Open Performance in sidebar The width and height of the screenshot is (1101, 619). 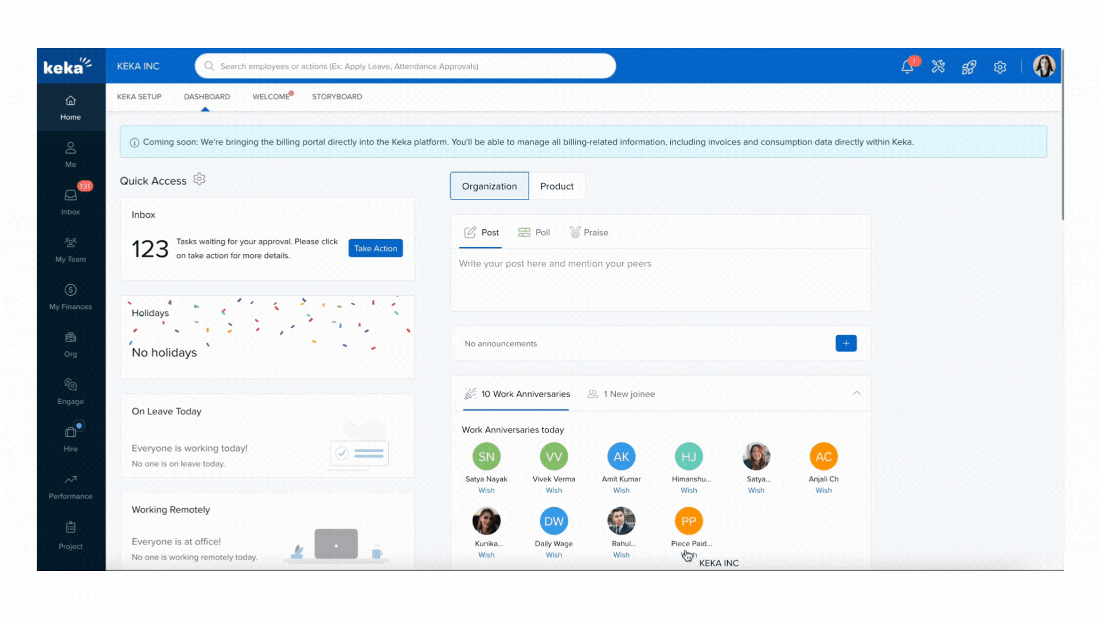tap(71, 486)
